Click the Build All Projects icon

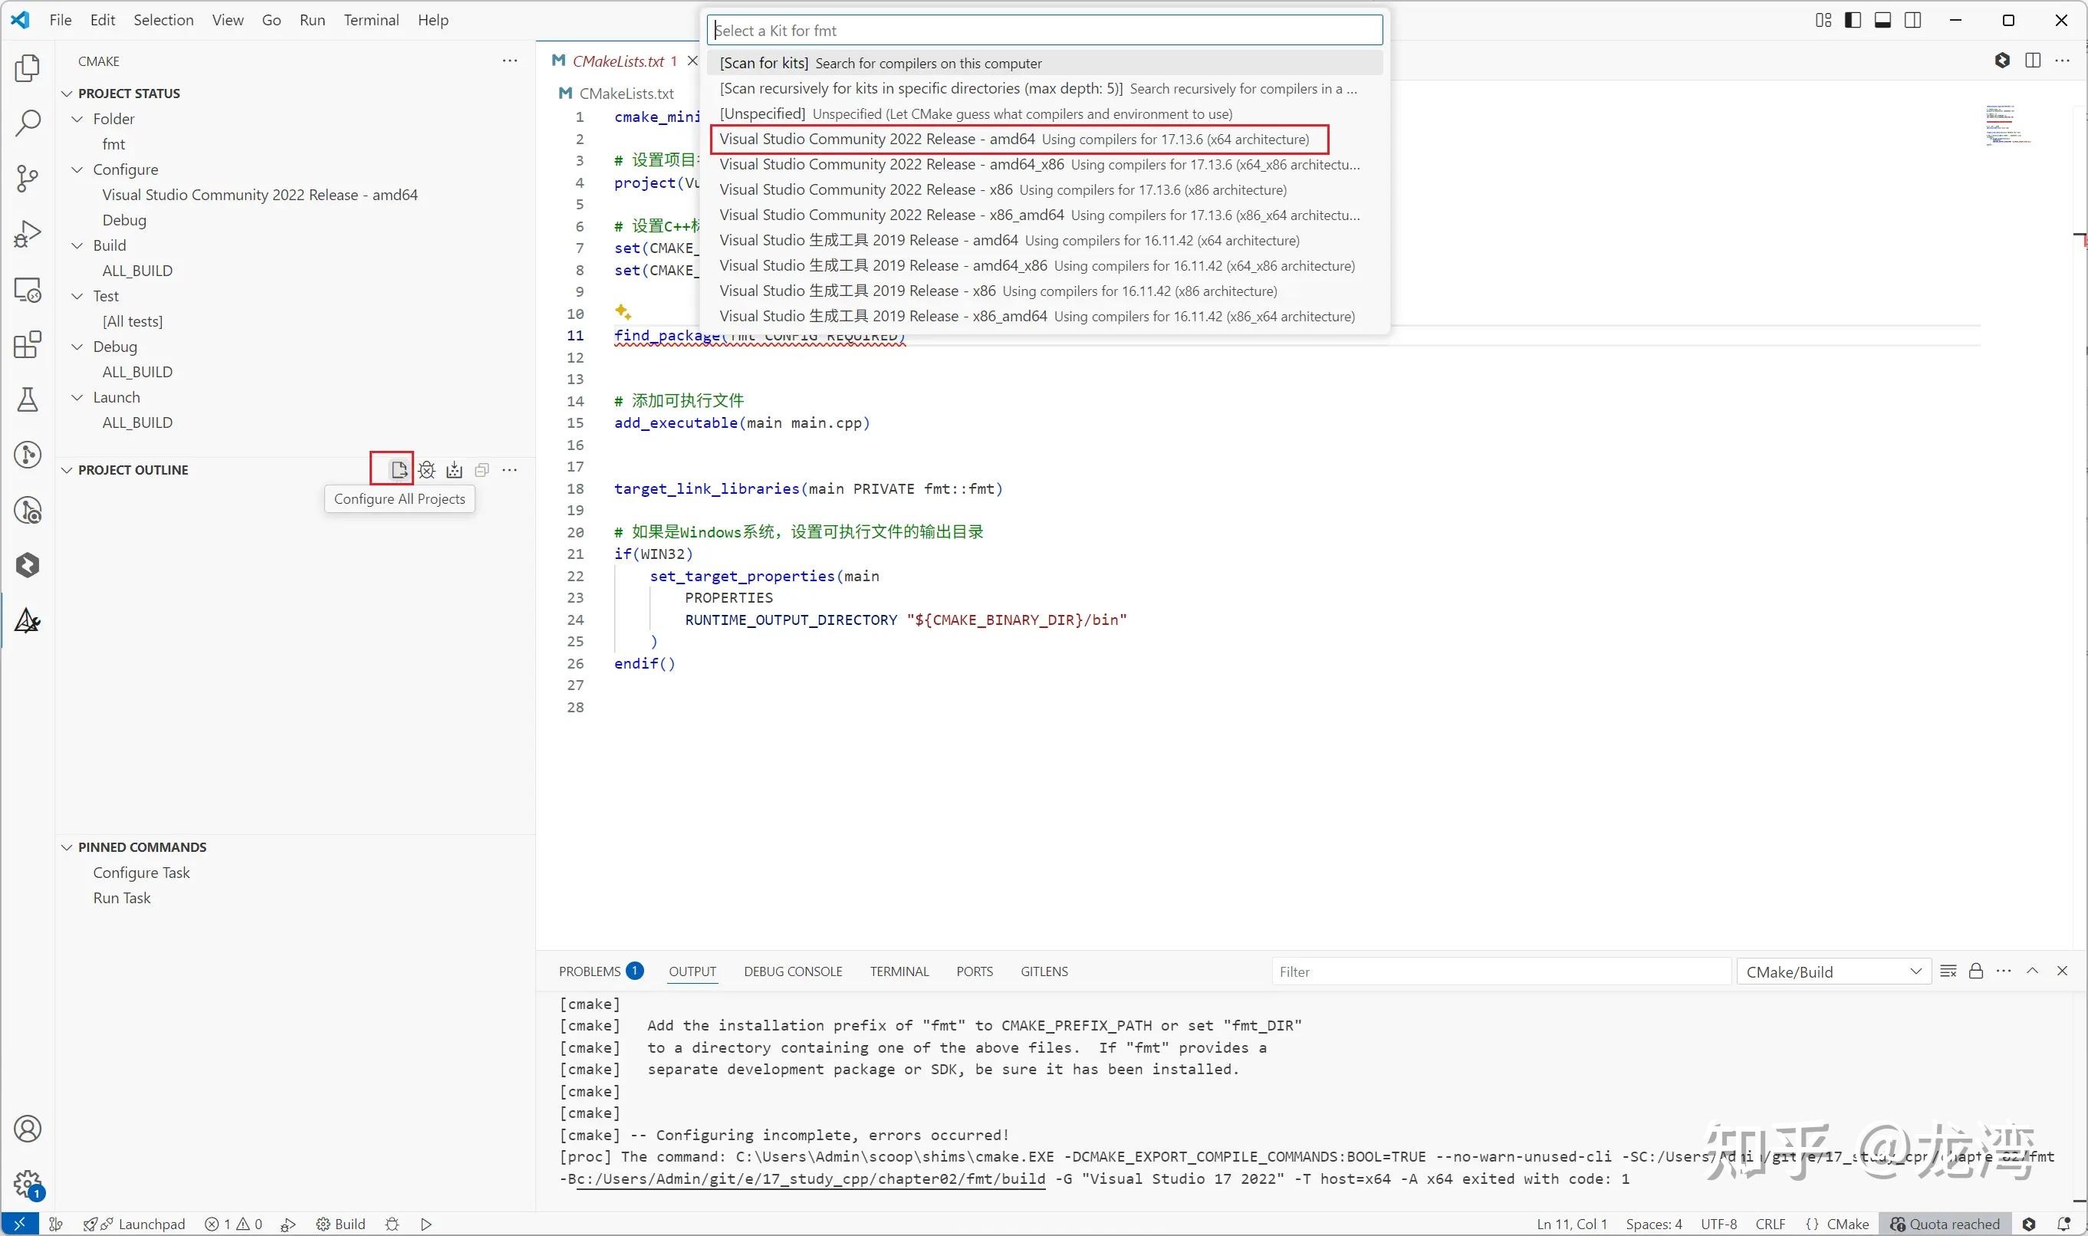point(454,469)
